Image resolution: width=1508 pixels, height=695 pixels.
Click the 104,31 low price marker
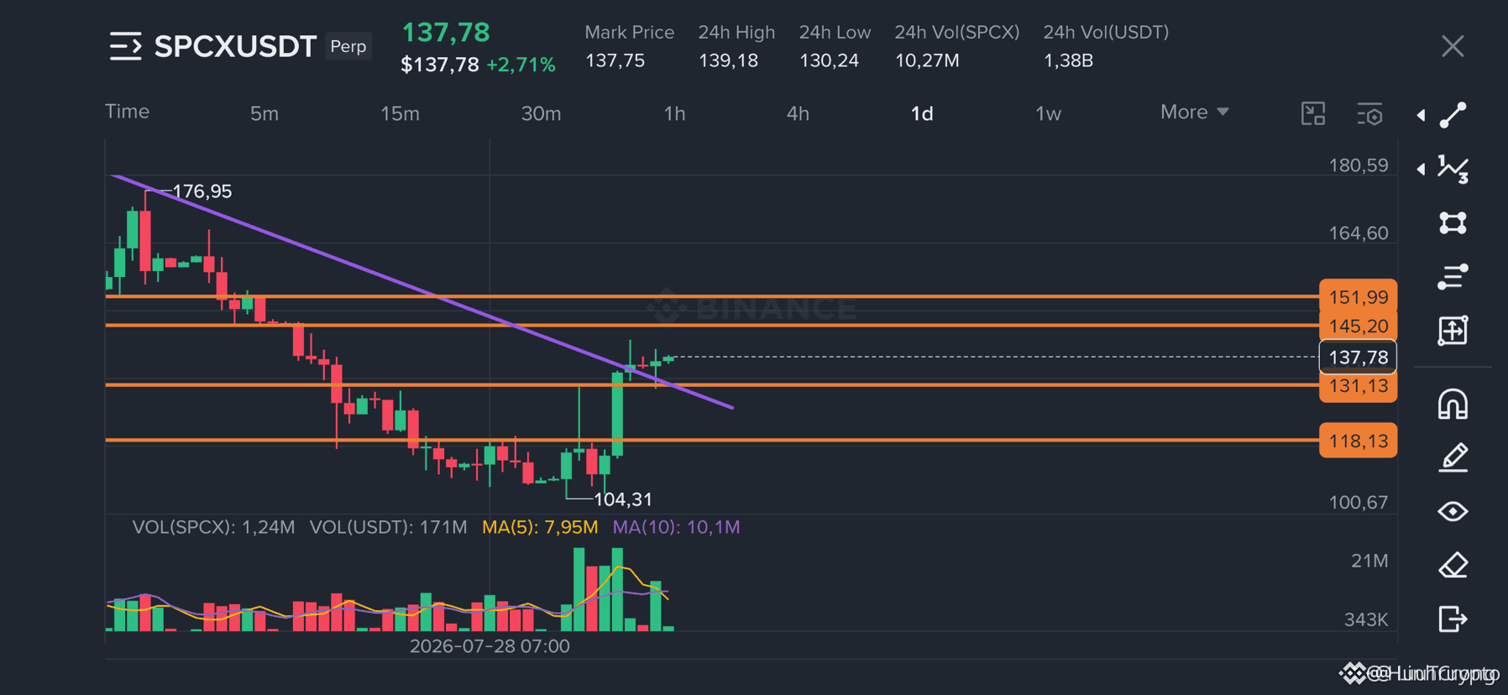[x=622, y=499]
